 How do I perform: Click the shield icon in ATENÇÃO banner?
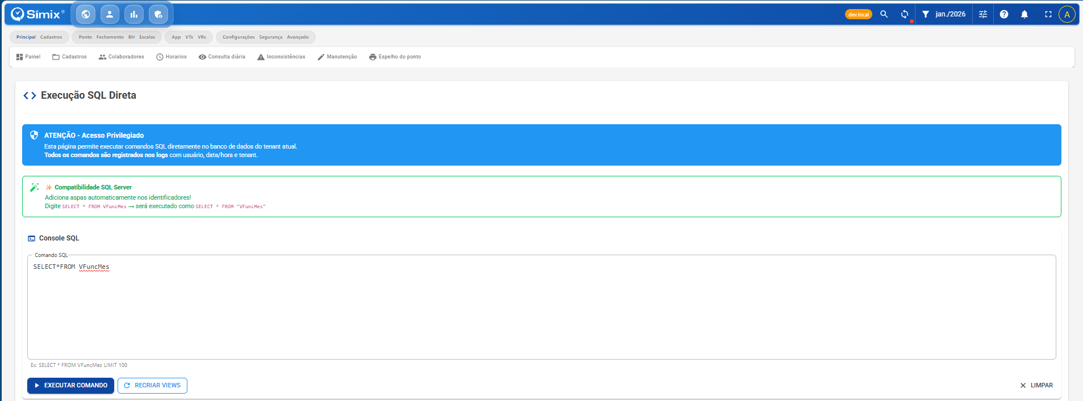click(x=34, y=135)
